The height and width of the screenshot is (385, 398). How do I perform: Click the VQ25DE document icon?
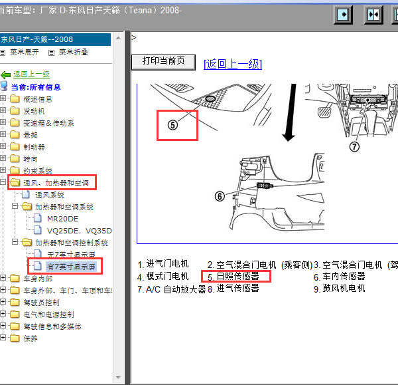point(38,230)
